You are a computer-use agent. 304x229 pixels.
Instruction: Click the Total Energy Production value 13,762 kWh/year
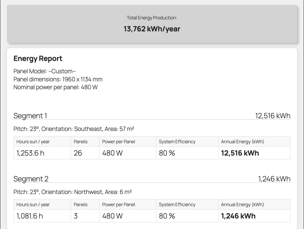(x=152, y=29)
